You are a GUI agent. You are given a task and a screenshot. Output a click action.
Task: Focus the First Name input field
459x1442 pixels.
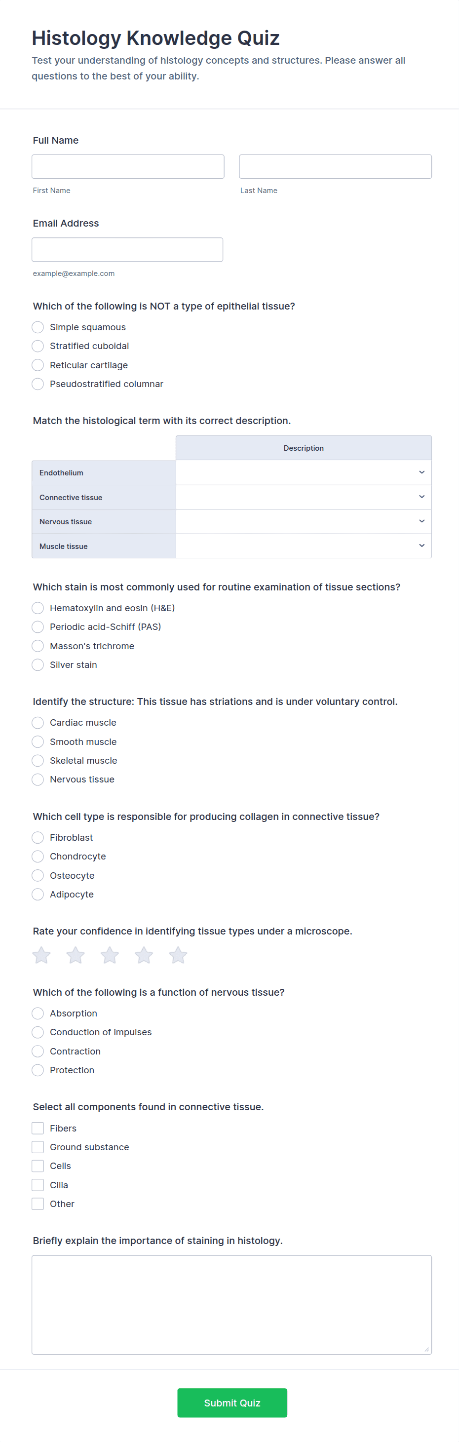[x=128, y=167]
